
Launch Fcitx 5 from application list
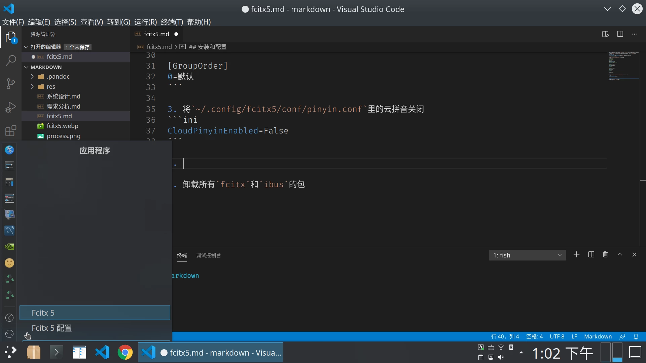coord(95,313)
